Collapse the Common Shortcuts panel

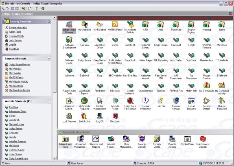tap(49, 59)
